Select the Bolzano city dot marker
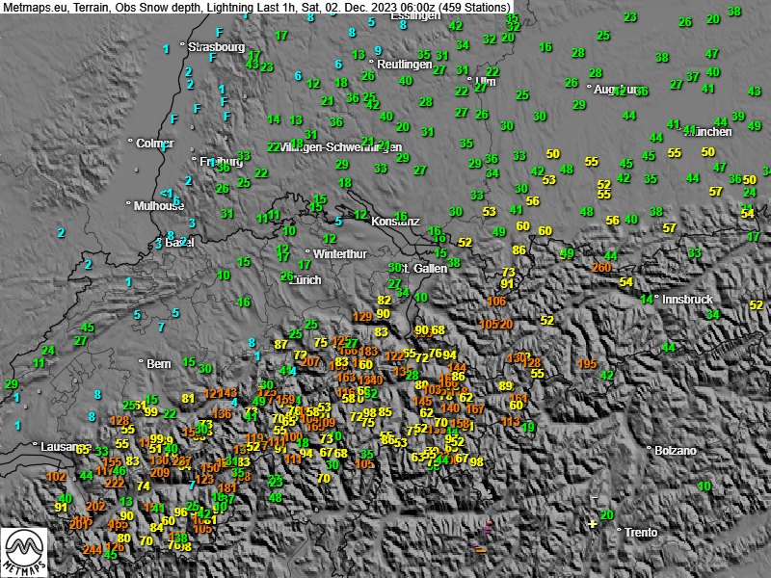Screen dimensions: 771x578 coord(648,449)
